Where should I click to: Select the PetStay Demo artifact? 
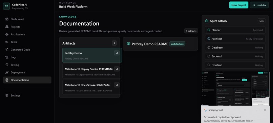(92, 55)
